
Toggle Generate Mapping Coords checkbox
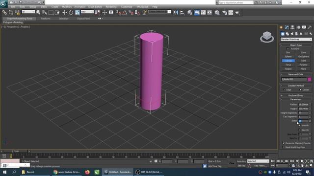coord(284,143)
